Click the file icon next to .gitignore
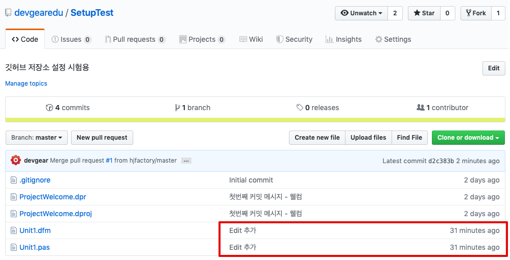 [14, 180]
